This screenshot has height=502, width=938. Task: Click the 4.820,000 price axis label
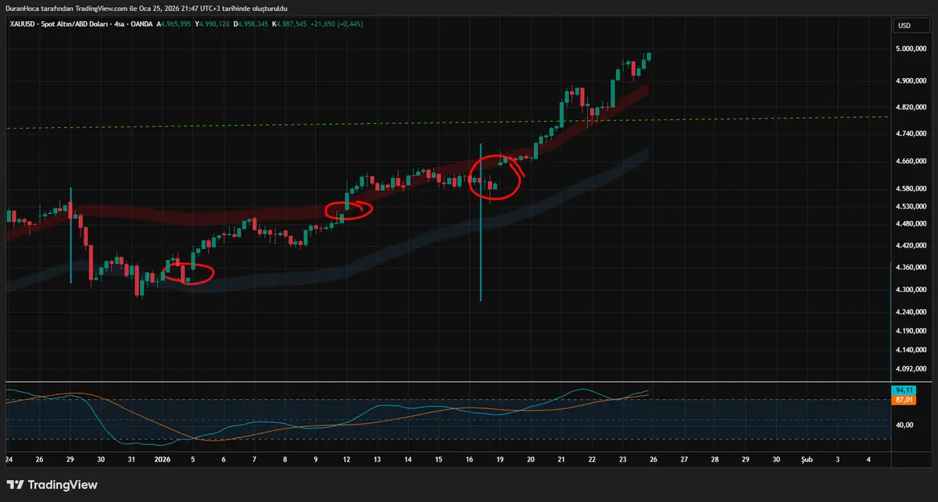point(912,107)
